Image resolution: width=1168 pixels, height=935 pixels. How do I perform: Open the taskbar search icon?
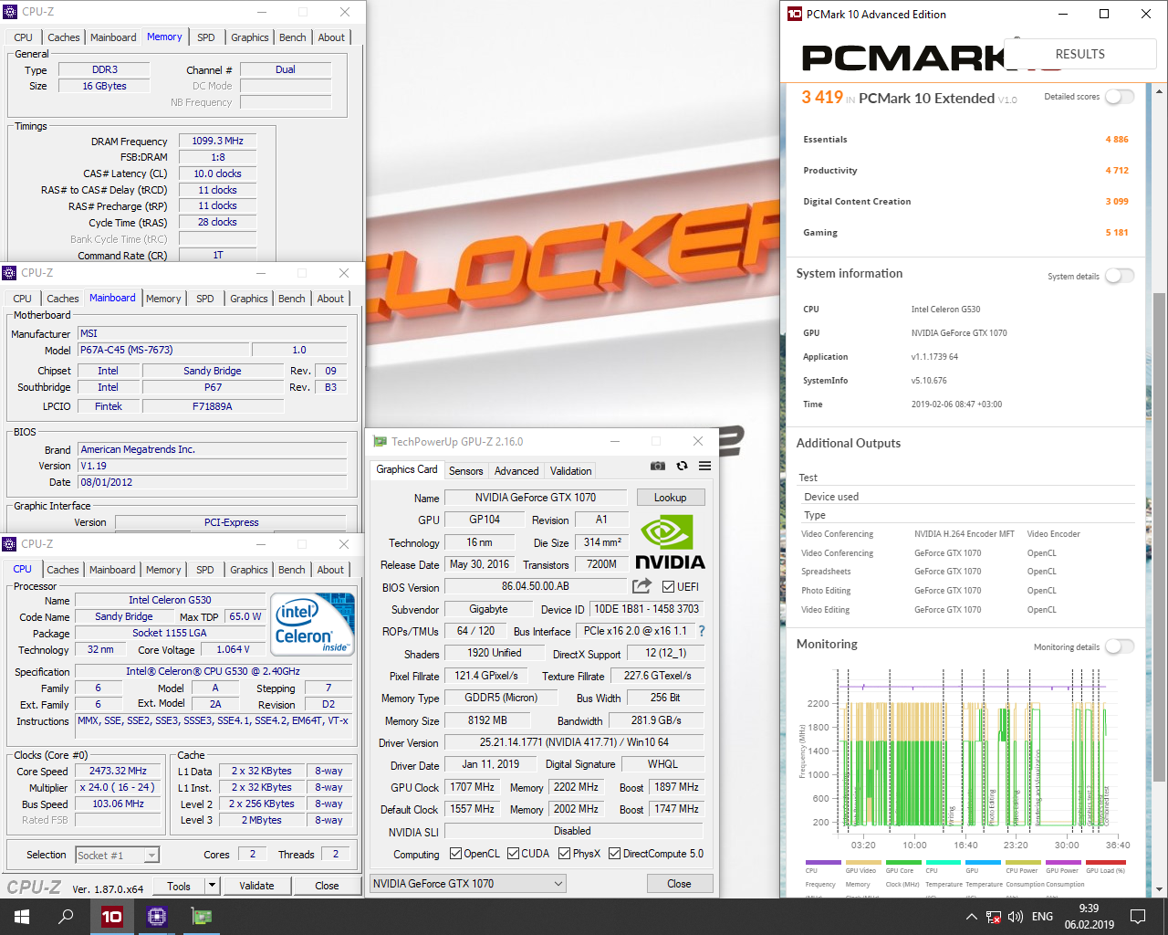pos(66,917)
